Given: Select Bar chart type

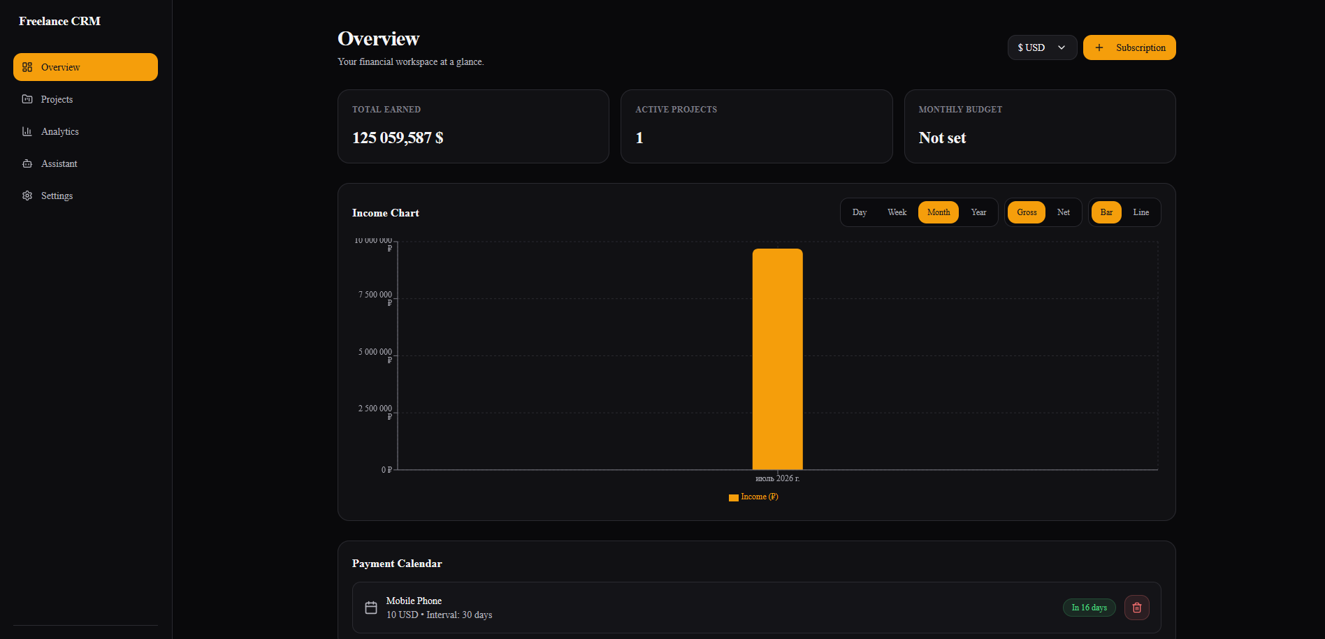Looking at the screenshot, I should click(1106, 212).
